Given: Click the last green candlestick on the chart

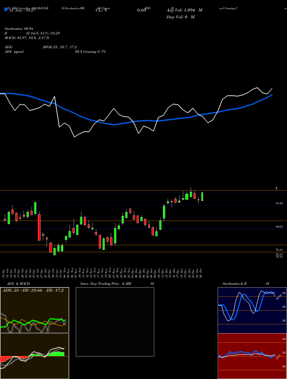Looking at the screenshot, I should click(202, 196).
